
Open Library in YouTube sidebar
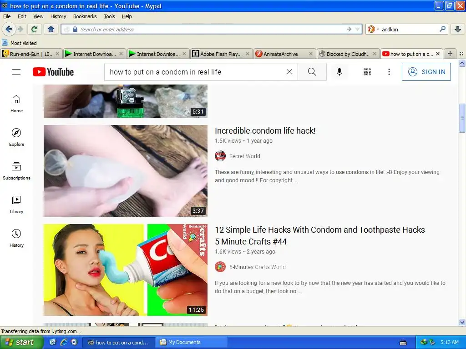(17, 205)
